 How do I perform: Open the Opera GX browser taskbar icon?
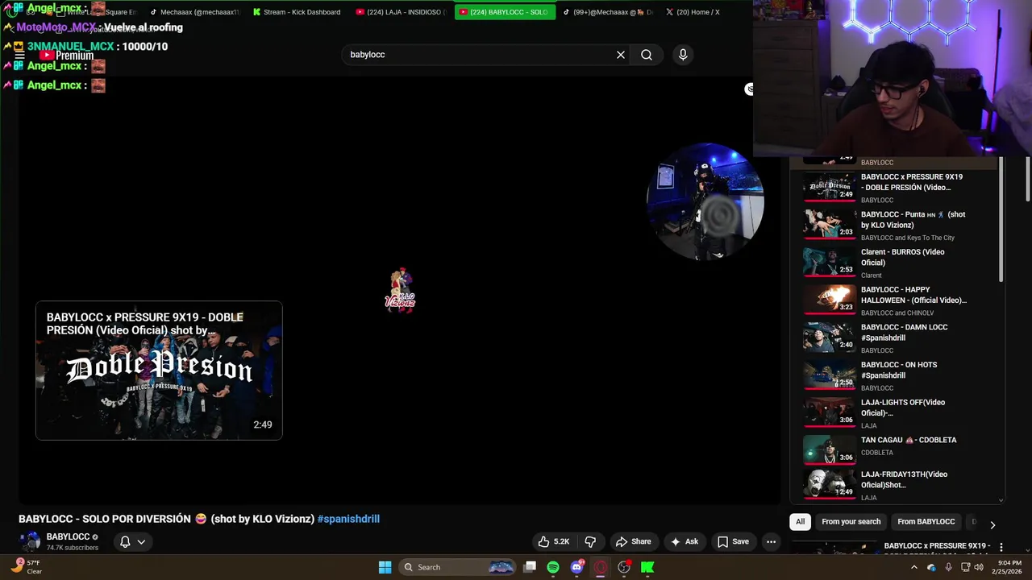click(x=600, y=567)
